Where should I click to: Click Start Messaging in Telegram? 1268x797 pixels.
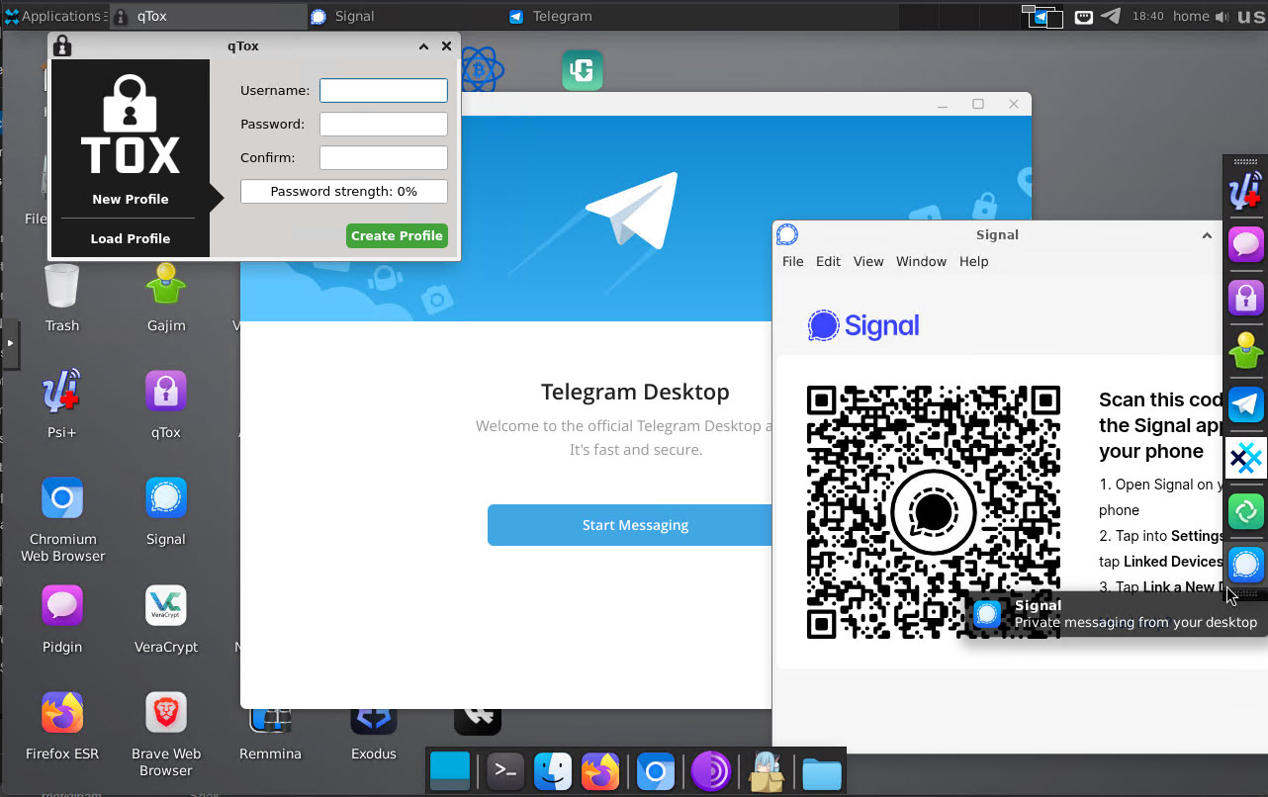pyautogui.click(x=635, y=525)
